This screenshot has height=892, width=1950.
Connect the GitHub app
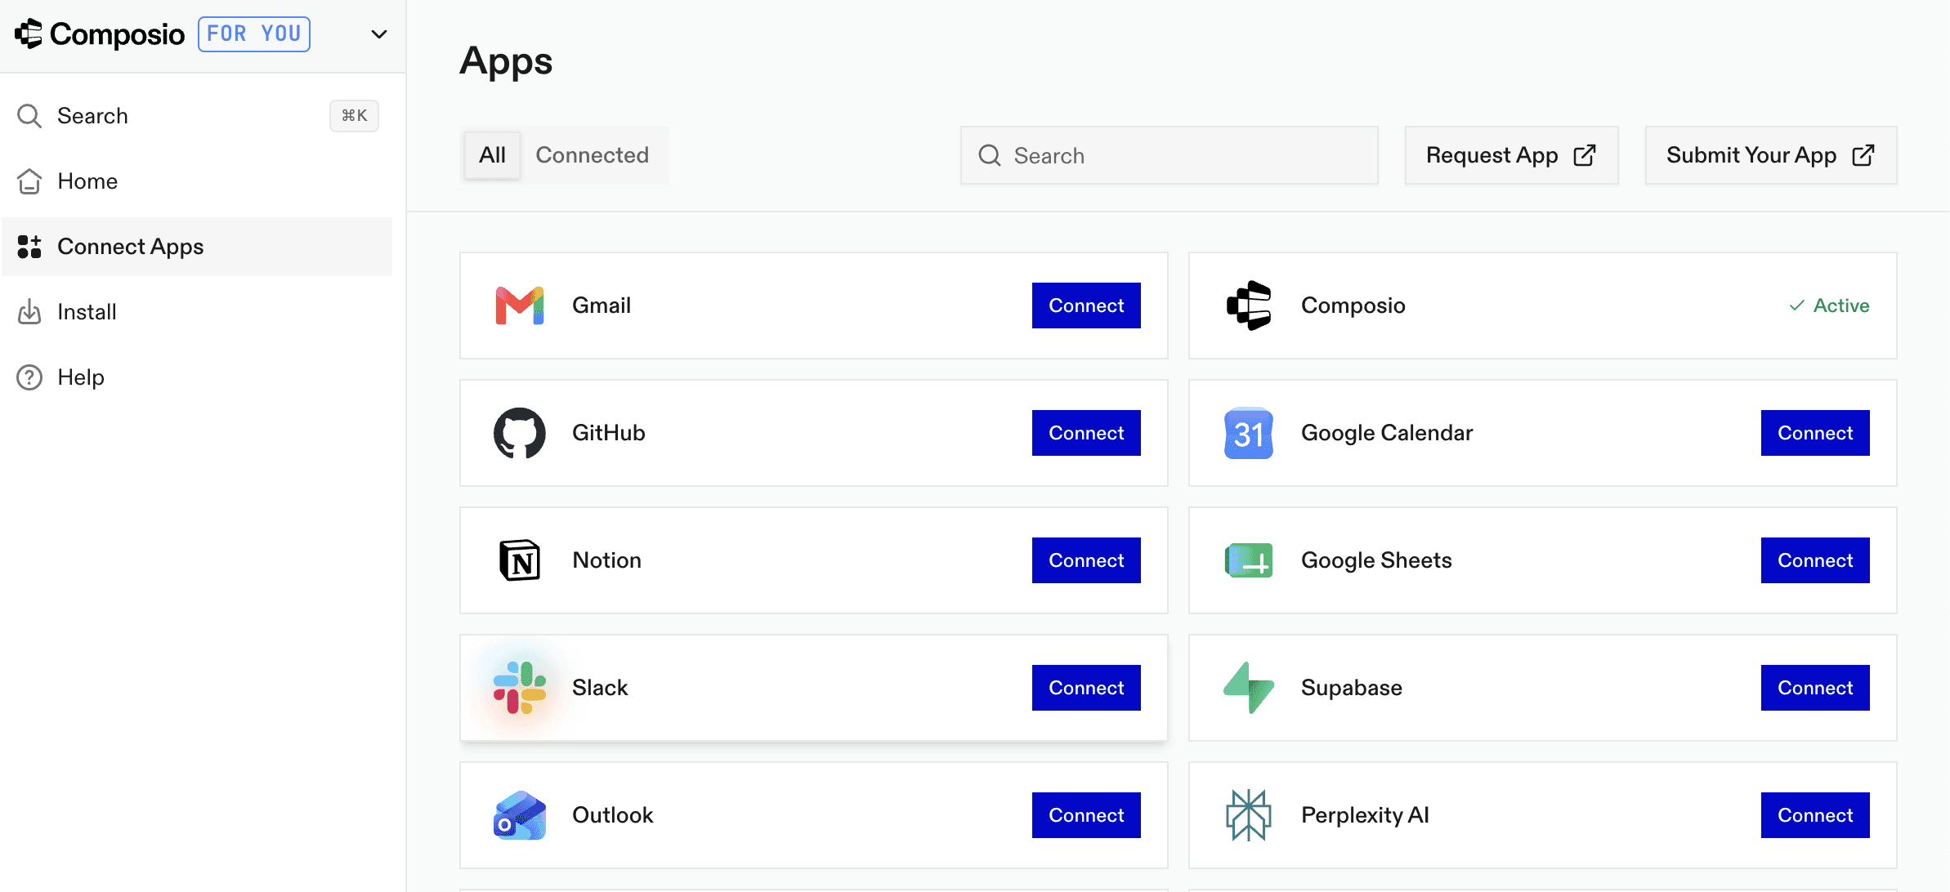point(1086,433)
